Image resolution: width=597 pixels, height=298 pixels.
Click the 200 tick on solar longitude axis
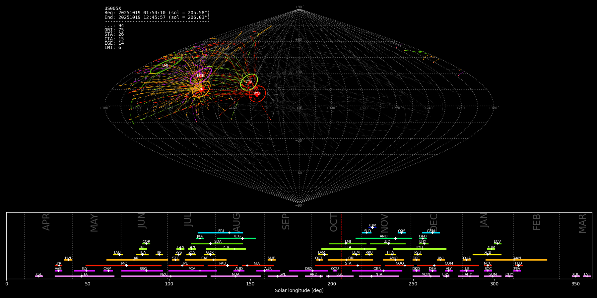[x=332, y=284]
